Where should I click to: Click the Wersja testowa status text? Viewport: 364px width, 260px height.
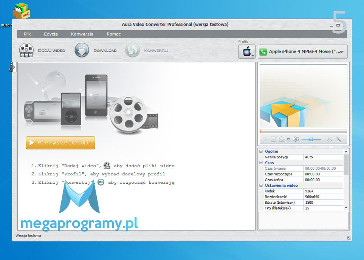(28, 236)
